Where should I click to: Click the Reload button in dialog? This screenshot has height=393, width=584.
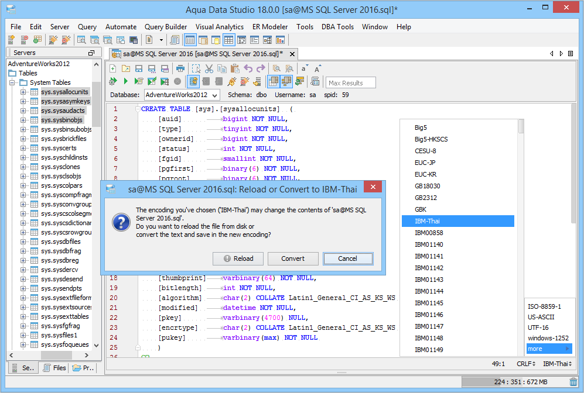(x=239, y=258)
